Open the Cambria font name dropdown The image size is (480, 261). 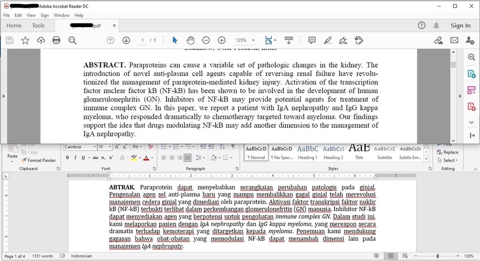point(94,147)
